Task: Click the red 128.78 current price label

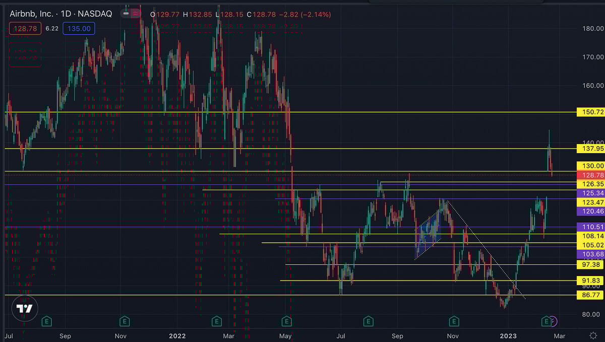Action: click(x=591, y=175)
